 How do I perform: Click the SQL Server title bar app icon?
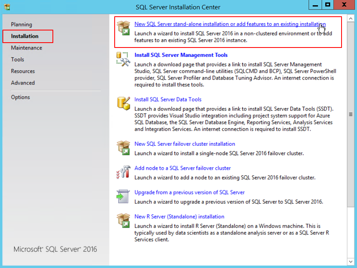(7, 7)
